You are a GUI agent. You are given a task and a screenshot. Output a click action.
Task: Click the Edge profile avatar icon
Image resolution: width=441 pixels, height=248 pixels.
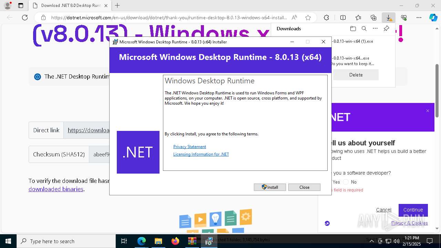pyautogui.click(x=8, y=6)
